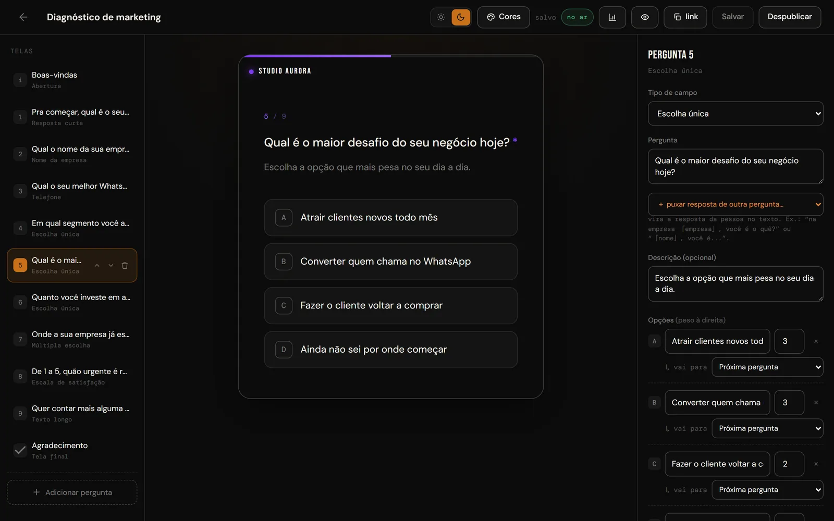Click the Salvar button
834x521 pixels.
[733, 17]
